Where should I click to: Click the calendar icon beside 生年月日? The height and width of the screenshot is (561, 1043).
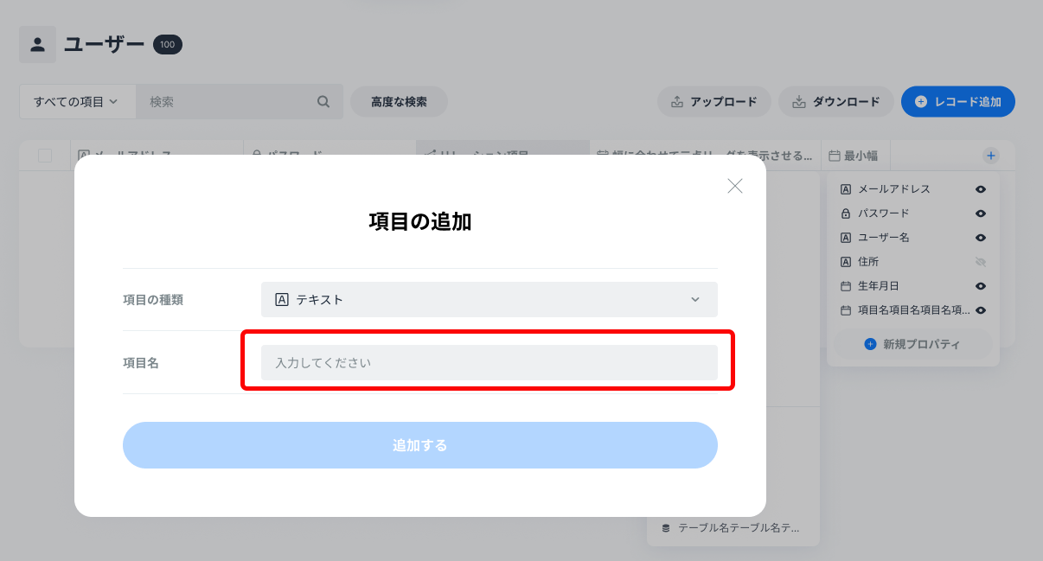846,285
